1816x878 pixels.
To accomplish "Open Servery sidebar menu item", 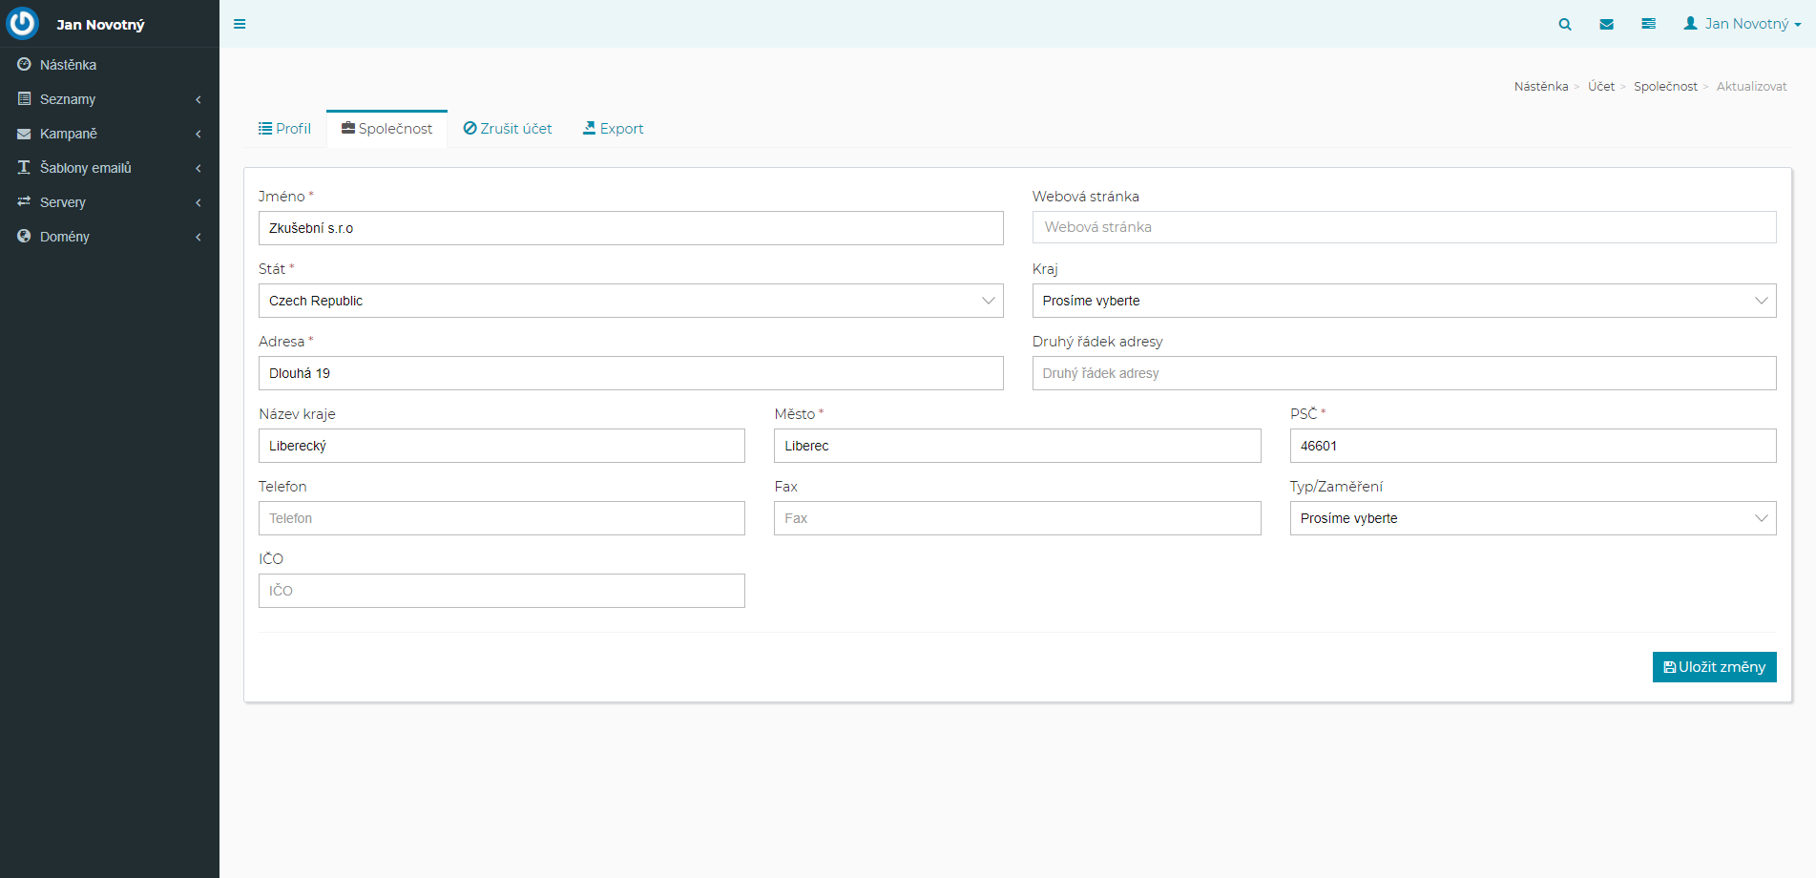I will pos(110,202).
